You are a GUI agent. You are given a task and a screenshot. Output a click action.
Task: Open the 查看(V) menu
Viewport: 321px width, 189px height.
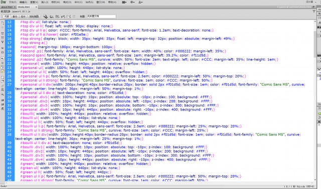pyautogui.click(x=34, y=2)
